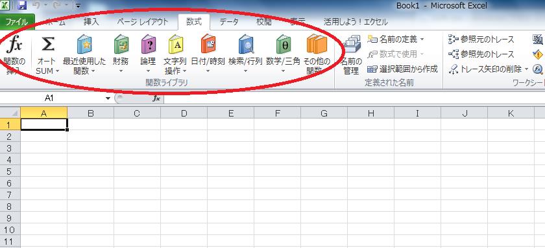Open 名前の管理 name manager
The image size is (545, 248).
(352, 55)
